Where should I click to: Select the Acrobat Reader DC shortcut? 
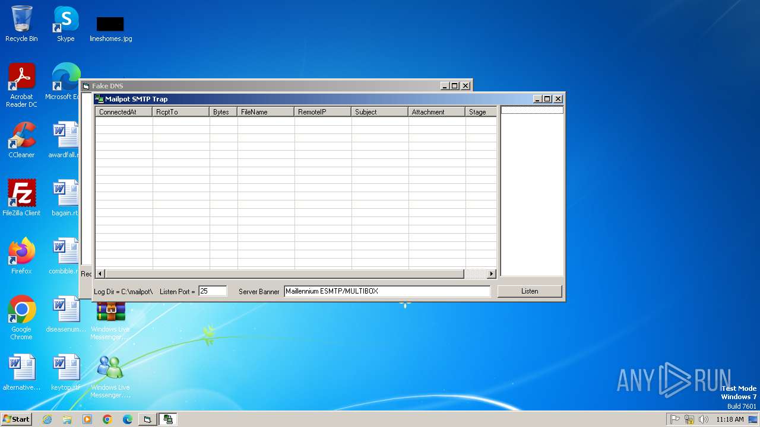(21, 85)
